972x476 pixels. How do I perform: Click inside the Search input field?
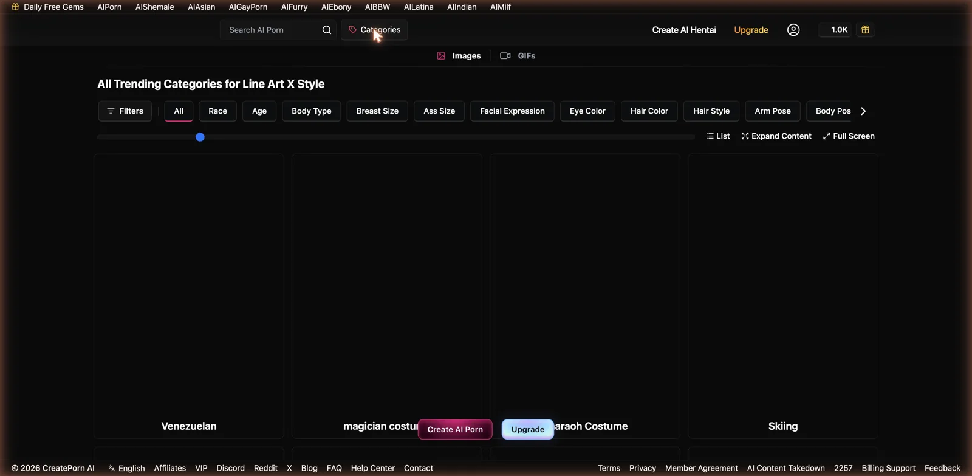(272, 30)
